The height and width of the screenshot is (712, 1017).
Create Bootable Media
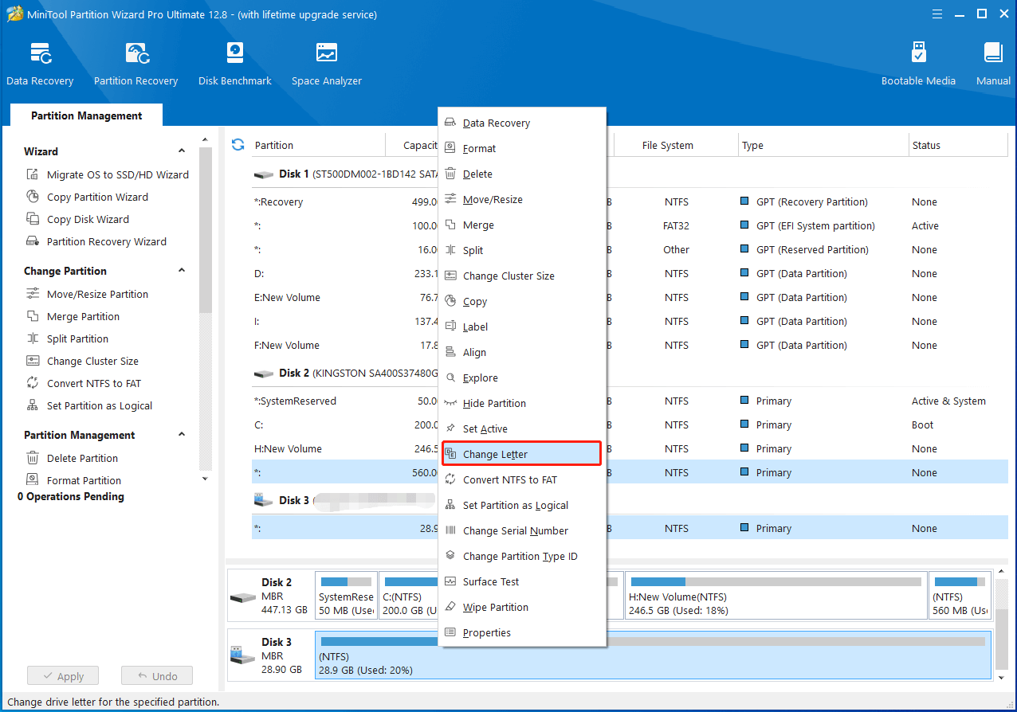coord(918,65)
